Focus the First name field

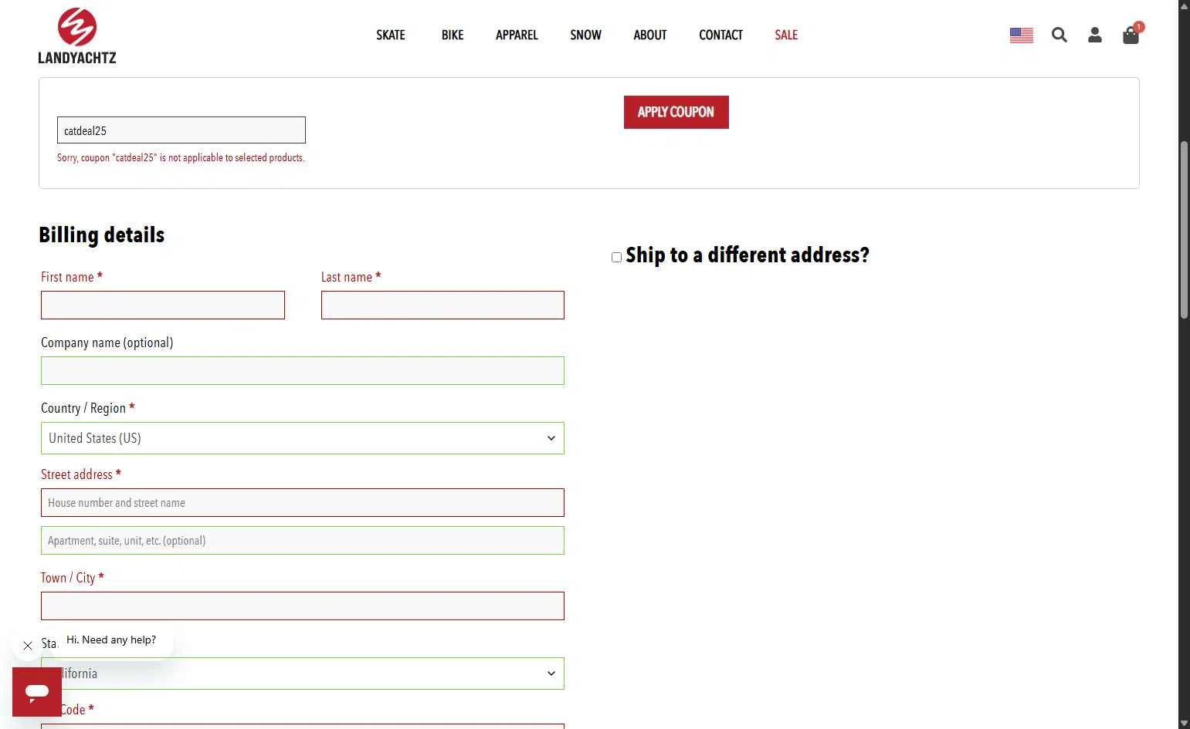click(163, 305)
